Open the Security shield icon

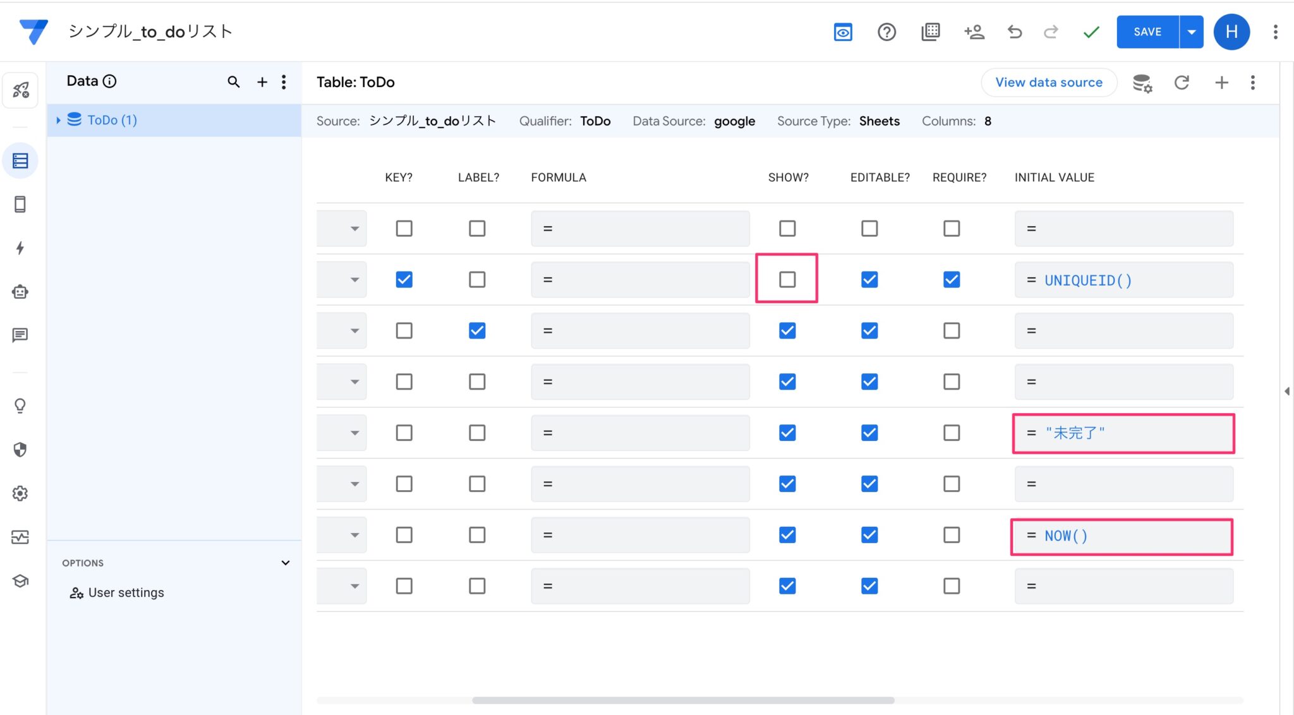[x=20, y=449]
